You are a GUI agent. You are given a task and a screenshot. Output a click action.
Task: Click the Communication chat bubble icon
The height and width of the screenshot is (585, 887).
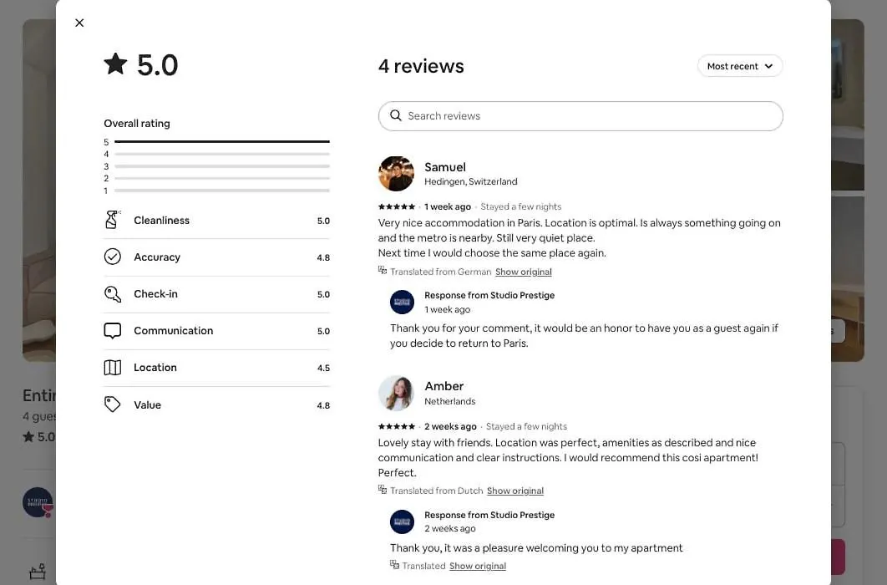pyautogui.click(x=113, y=330)
